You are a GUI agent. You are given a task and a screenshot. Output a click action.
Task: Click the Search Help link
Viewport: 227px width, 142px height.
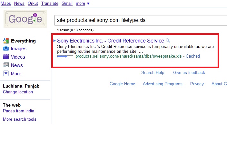click(153, 73)
